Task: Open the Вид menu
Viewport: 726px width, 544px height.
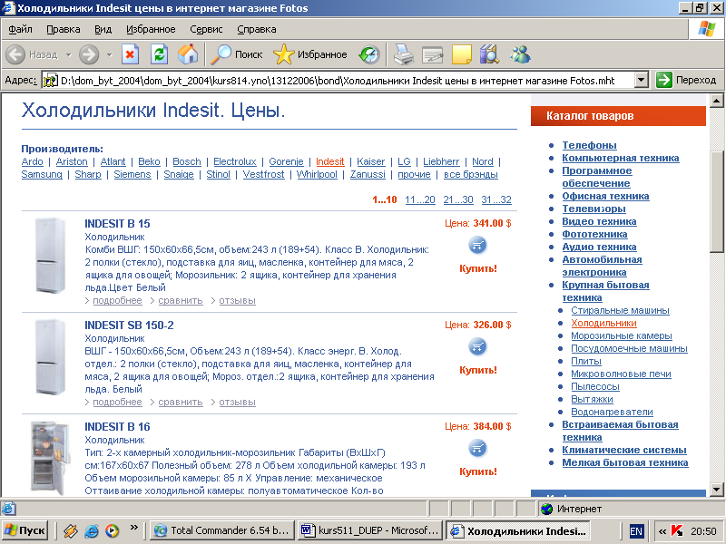Action: (103, 29)
